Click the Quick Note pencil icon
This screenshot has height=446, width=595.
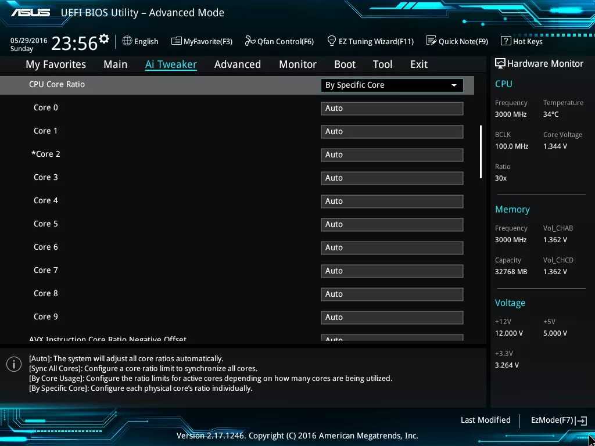432,41
